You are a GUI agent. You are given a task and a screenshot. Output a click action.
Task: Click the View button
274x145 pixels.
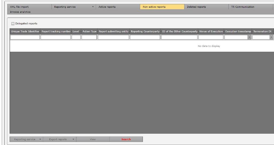(93, 139)
